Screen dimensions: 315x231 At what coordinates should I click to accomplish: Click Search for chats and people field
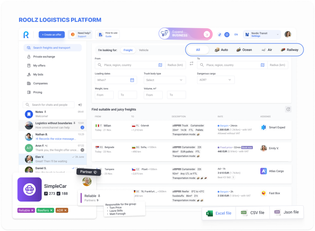tap(49, 105)
